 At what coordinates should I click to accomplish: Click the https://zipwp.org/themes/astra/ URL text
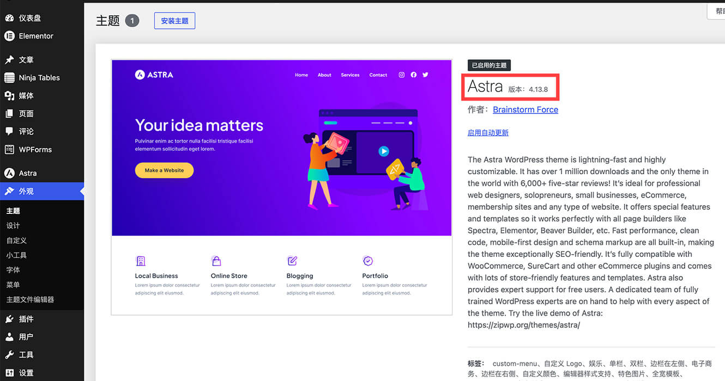pyautogui.click(x=524, y=325)
